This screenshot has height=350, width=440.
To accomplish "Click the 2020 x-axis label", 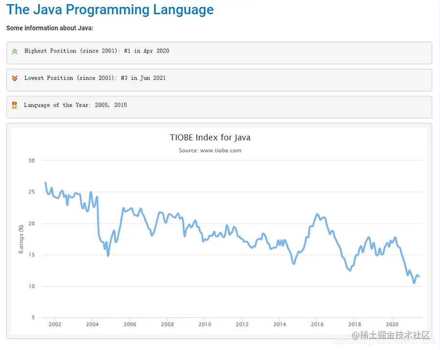I will (392, 325).
